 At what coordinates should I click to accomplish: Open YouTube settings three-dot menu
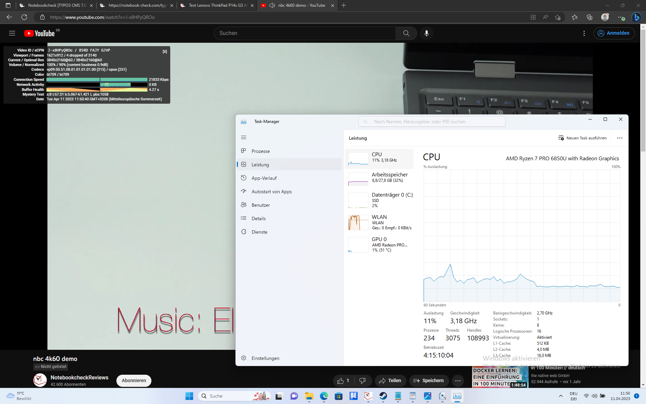[x=584, y=33]
